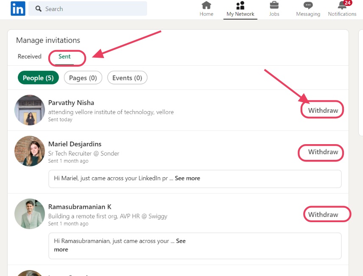Open Parvathy Nisha's profile photo

[x=30, y=110]
